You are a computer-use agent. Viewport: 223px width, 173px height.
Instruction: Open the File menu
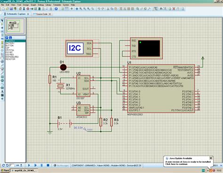tap(2, 5)
